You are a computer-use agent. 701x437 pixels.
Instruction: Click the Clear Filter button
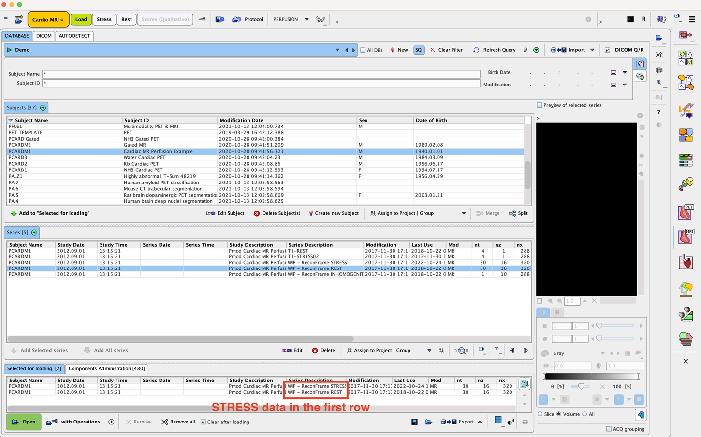(x=446, y=50)
